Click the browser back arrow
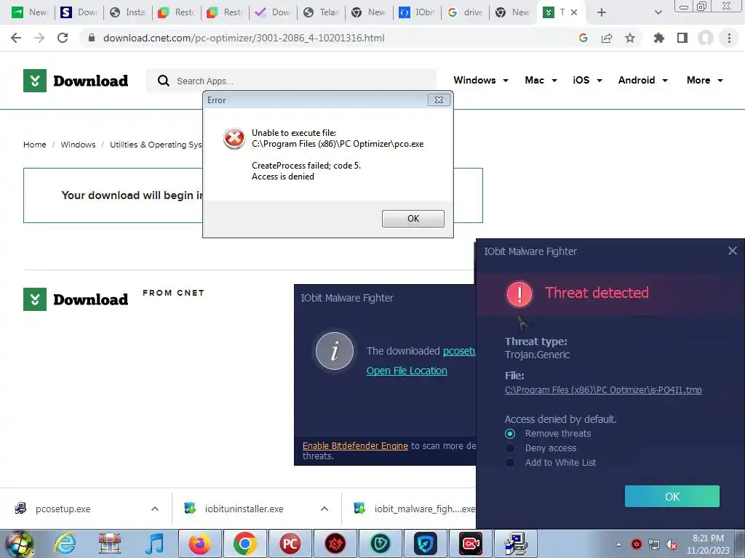 [x=16, y=38]
